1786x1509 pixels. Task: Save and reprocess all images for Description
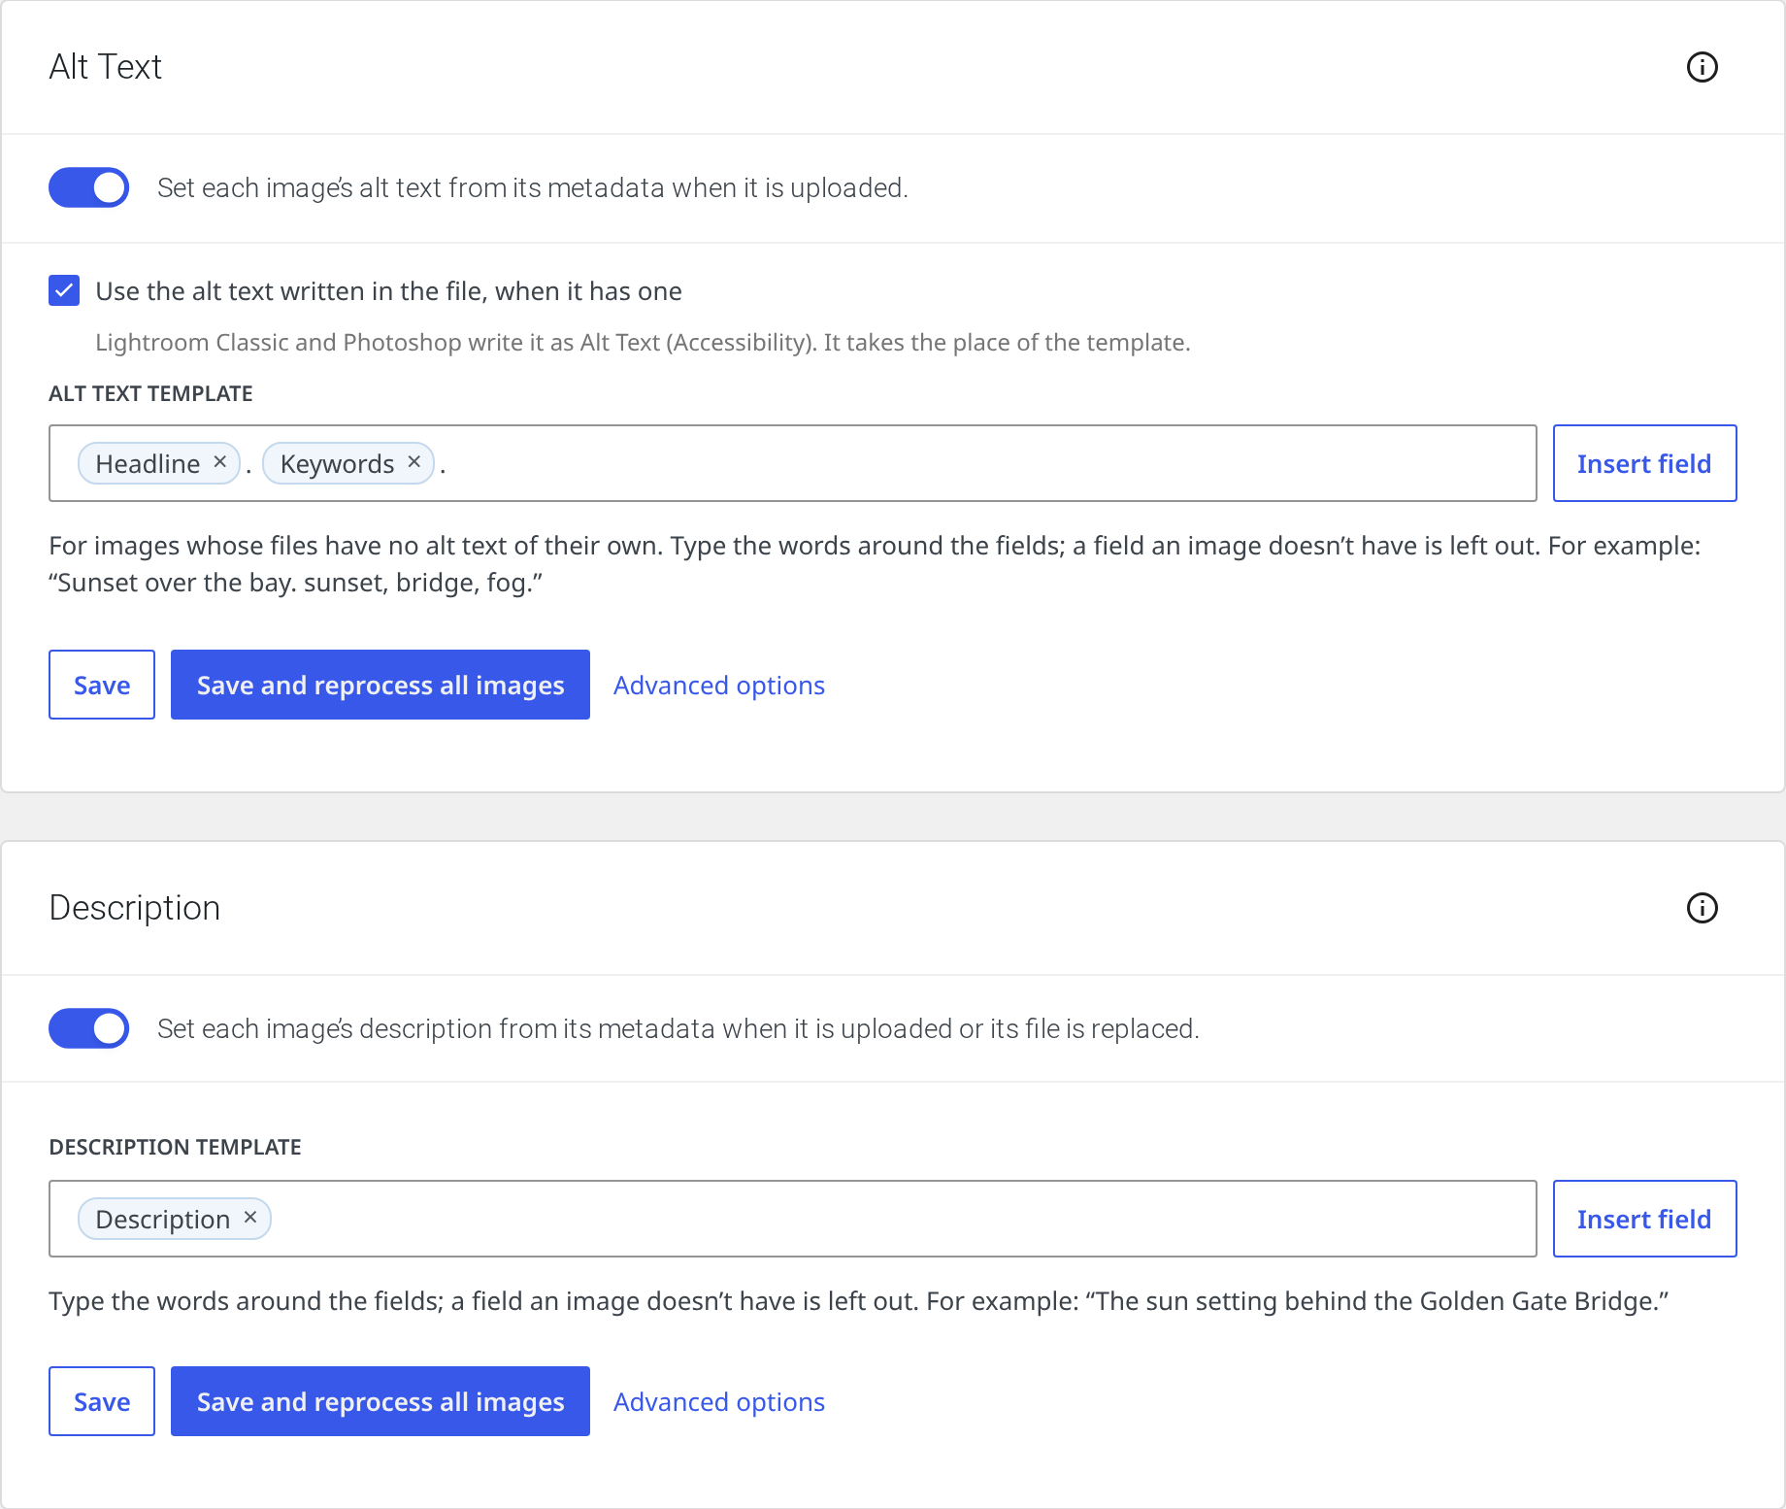pyautogui.click(x=380, y=1401)
